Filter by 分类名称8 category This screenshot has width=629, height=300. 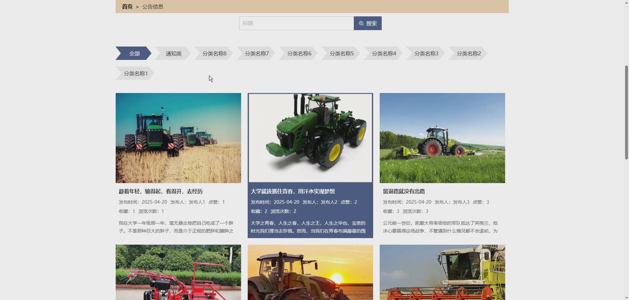pos(215,53)
